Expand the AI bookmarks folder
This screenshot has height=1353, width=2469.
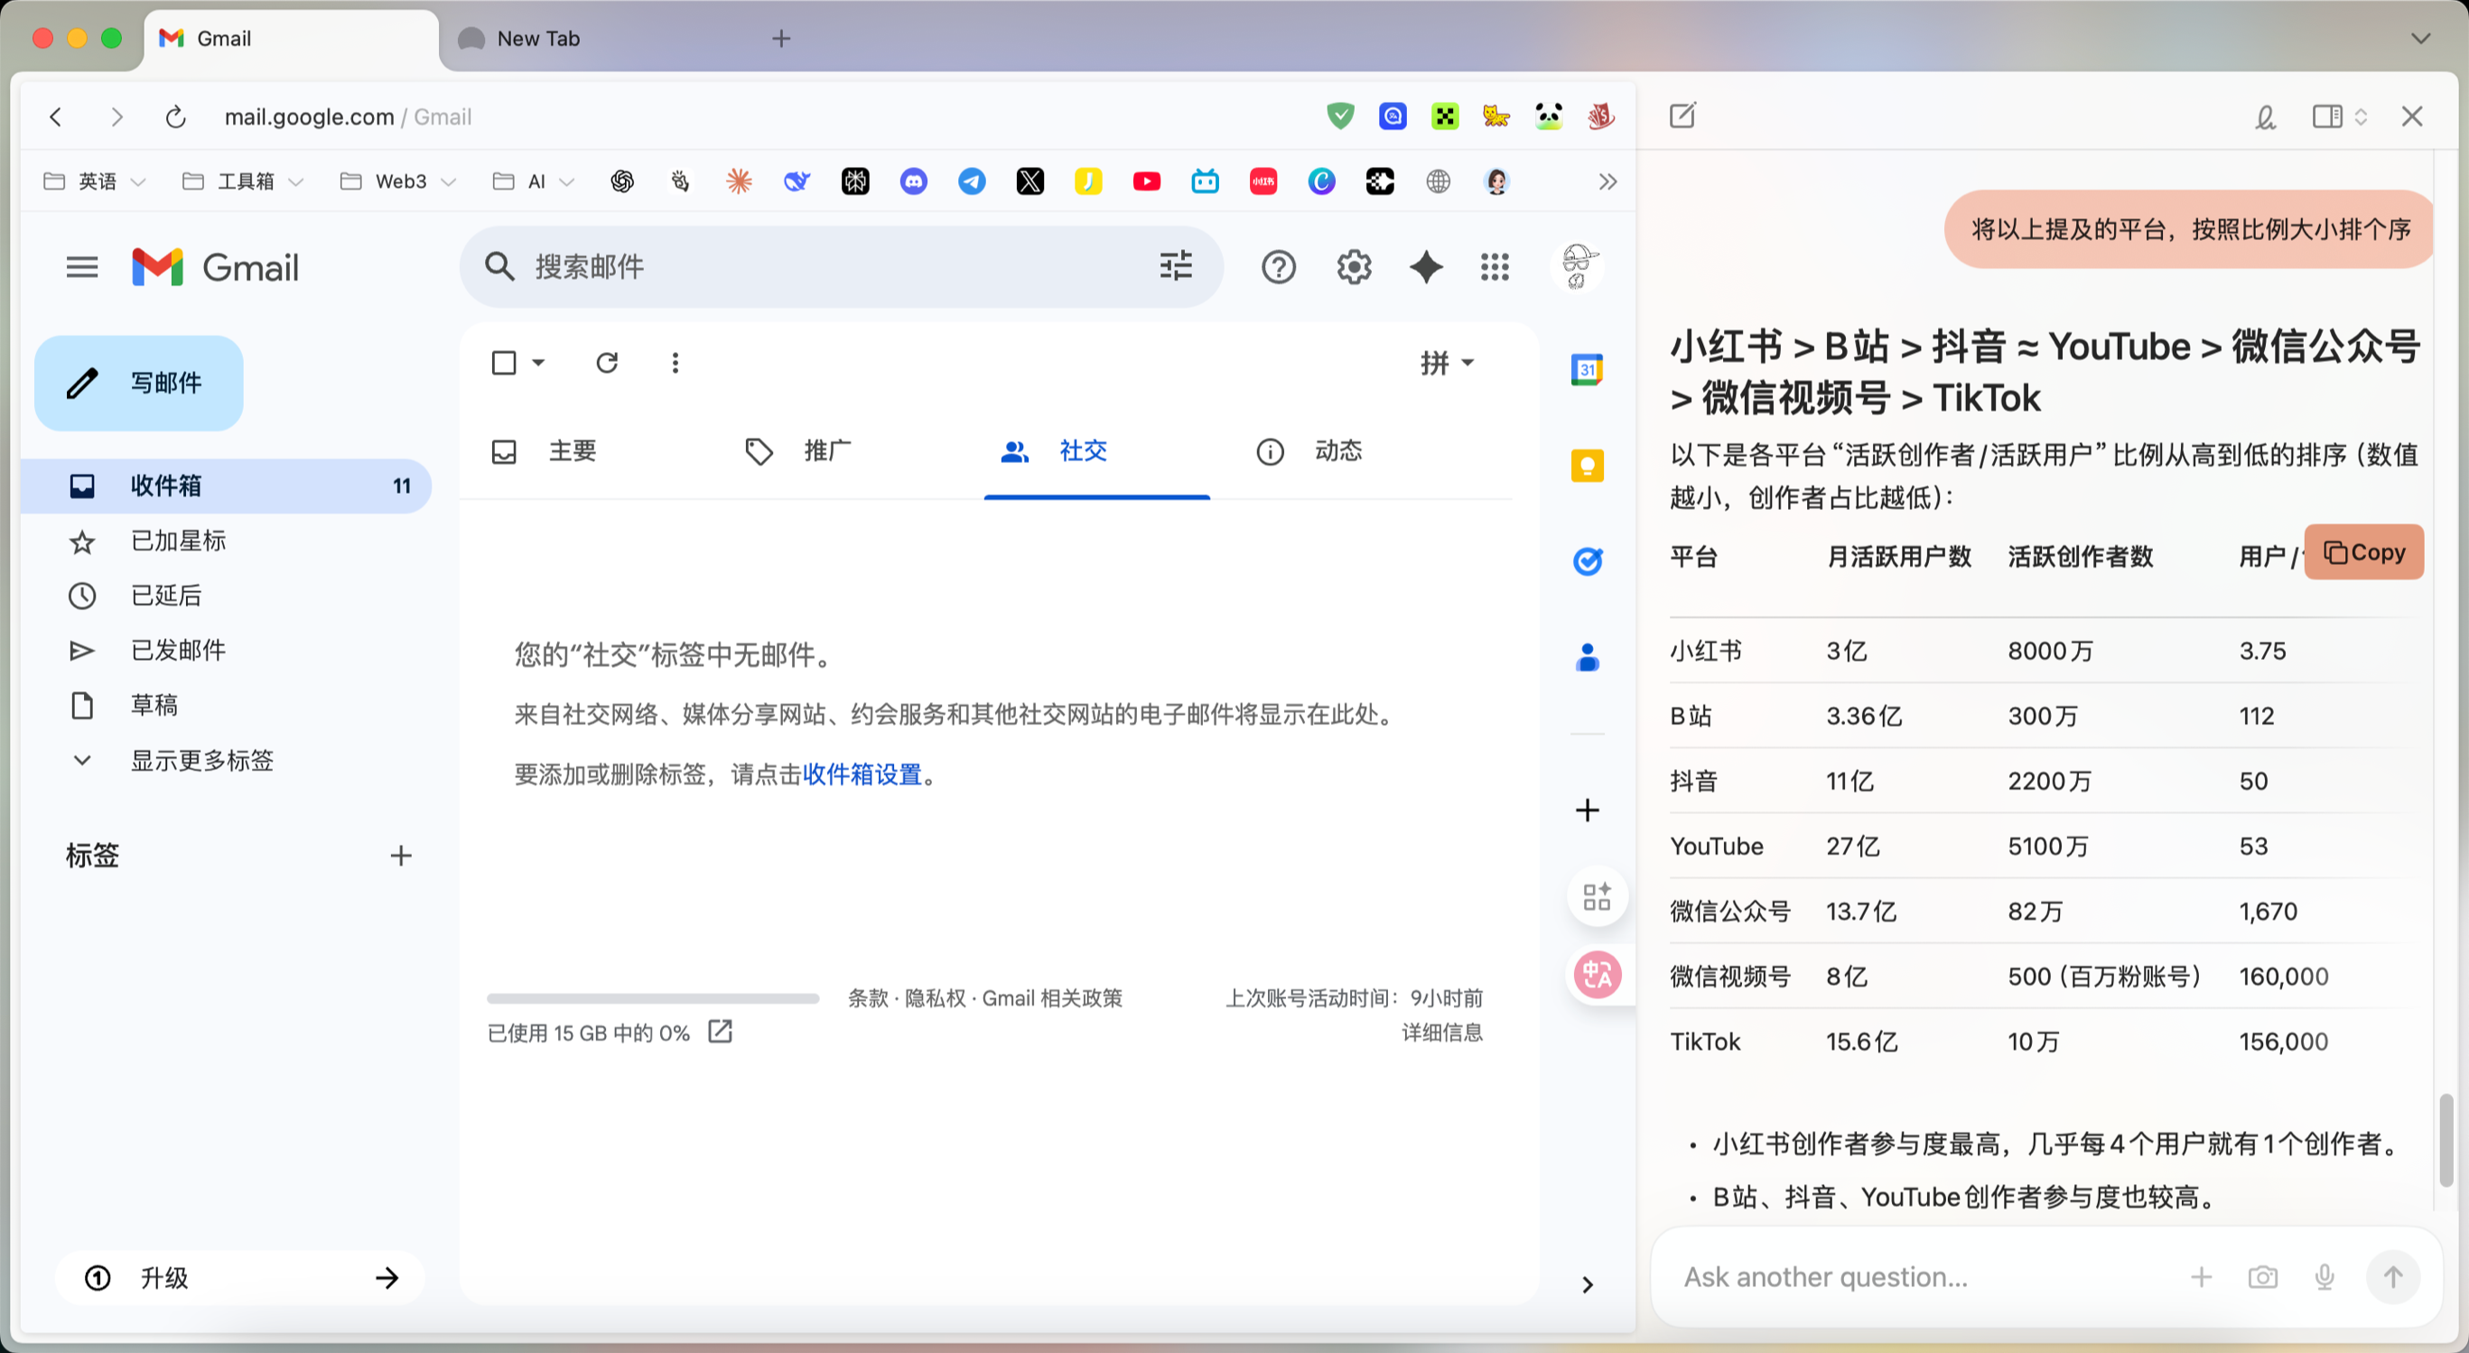tap(534, 181)
